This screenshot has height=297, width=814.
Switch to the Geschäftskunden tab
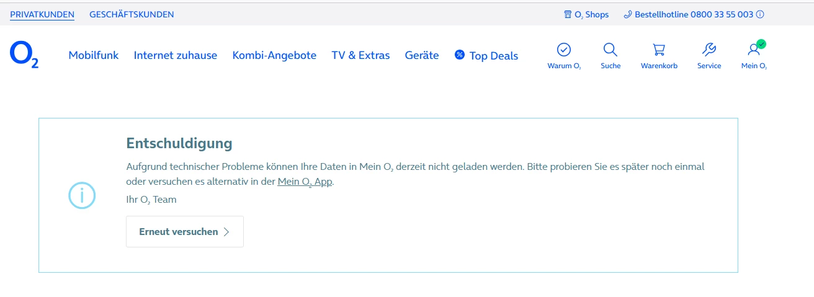pyautogui.click(x=132, y=14)
